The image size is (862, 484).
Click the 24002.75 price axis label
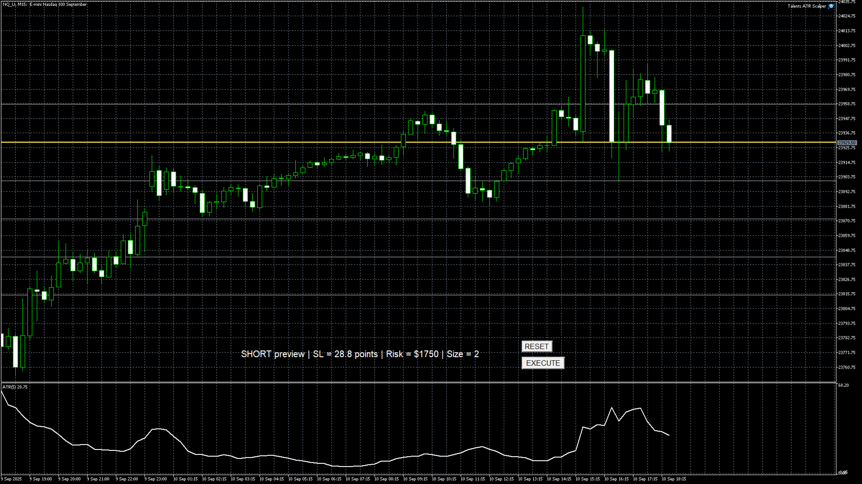click(x=847, y=45)
